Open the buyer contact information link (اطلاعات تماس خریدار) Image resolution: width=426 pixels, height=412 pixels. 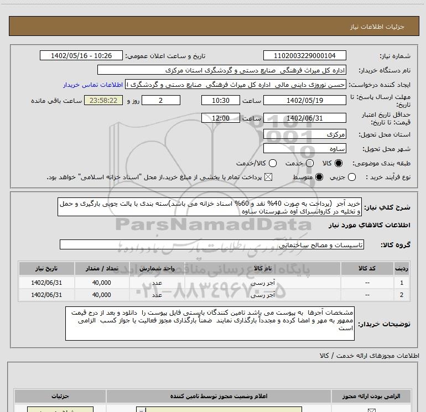tap(93, 85)
